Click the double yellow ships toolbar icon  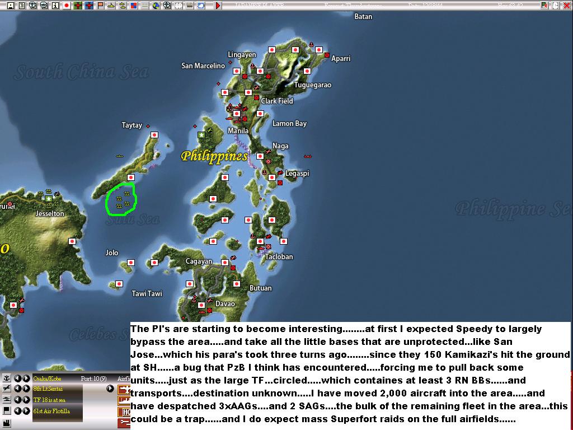[x=123, y=6]
